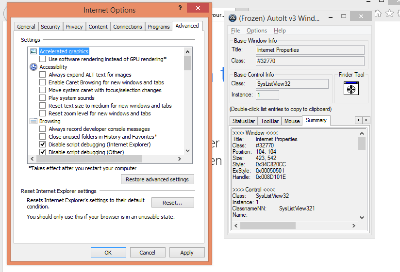Click the Finder Tool crosshair icon
This screenshot has width=400, height=272.
tap(351, 88)
